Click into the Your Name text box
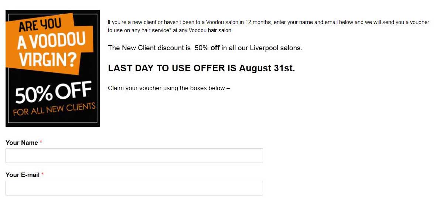The width and height of the screenshot is (440, 201). 134,156
